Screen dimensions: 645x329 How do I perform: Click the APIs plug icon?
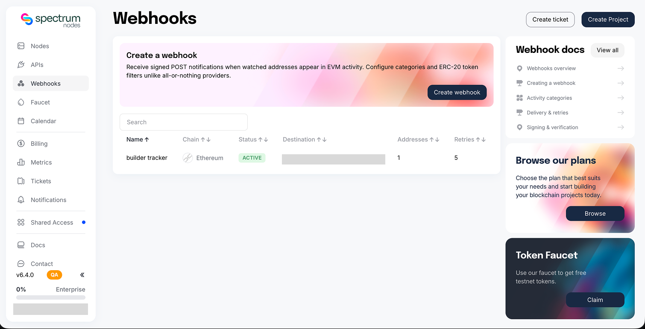[x=21, y=65]
